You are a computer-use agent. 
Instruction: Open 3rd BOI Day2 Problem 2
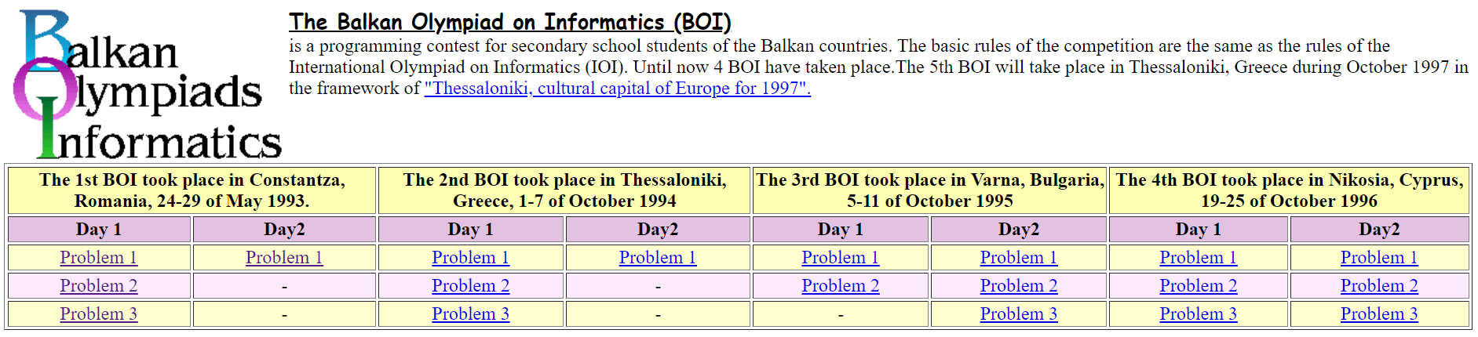point(1018,286)
